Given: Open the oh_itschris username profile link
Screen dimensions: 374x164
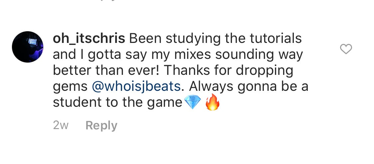Looking at the screenshot, I should [89, 39].
